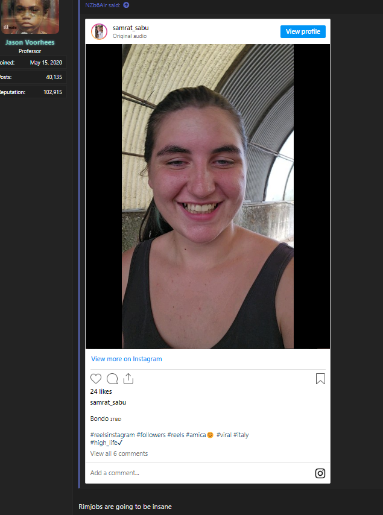Share the post using the share icon

tap(128, 379)
